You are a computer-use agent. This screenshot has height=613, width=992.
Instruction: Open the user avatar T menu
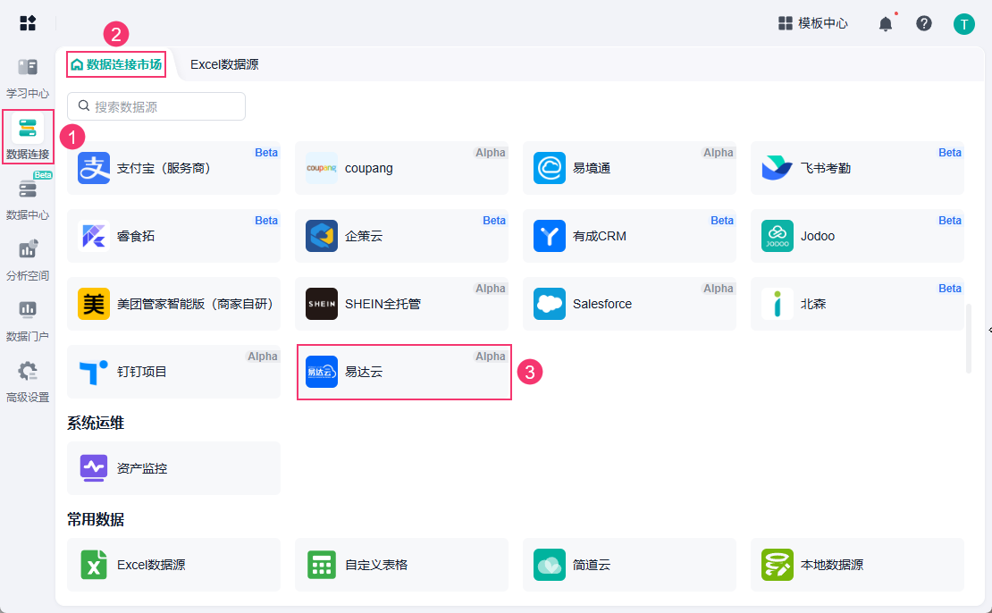point(963,24)
